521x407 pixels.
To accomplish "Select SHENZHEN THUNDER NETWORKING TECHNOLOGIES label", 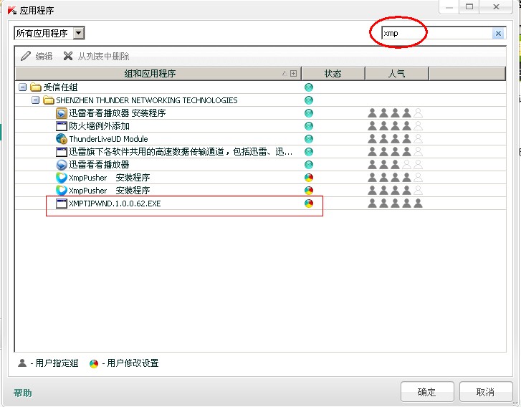I will tap(147, 100).
